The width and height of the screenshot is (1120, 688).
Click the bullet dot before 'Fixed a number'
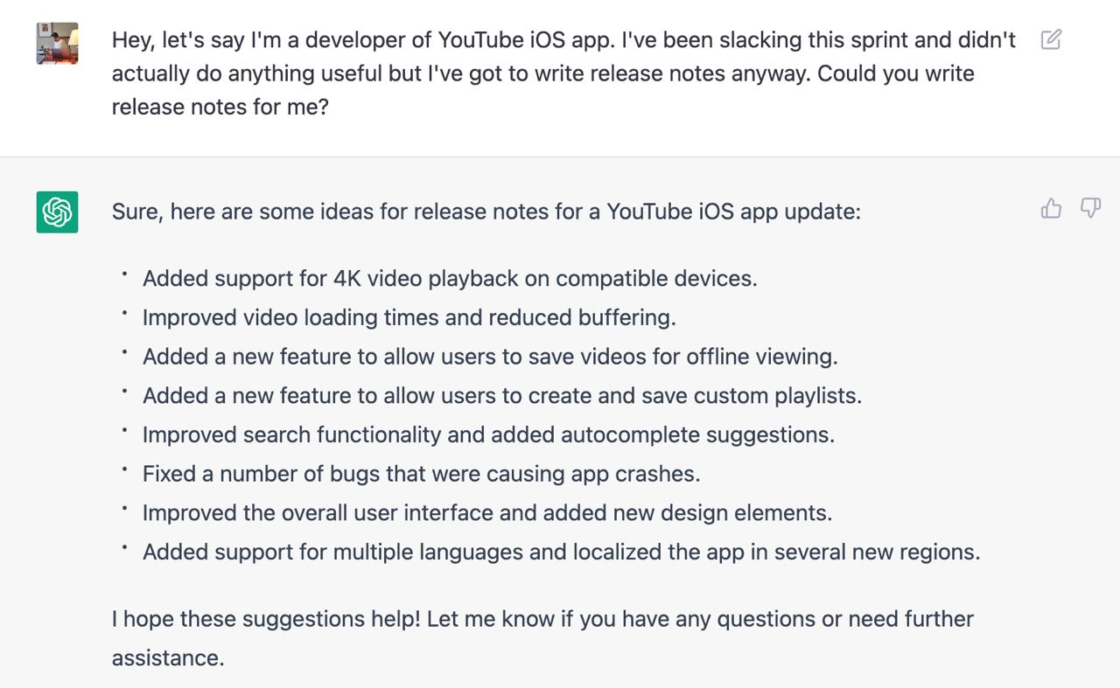(x=124, y=469)
